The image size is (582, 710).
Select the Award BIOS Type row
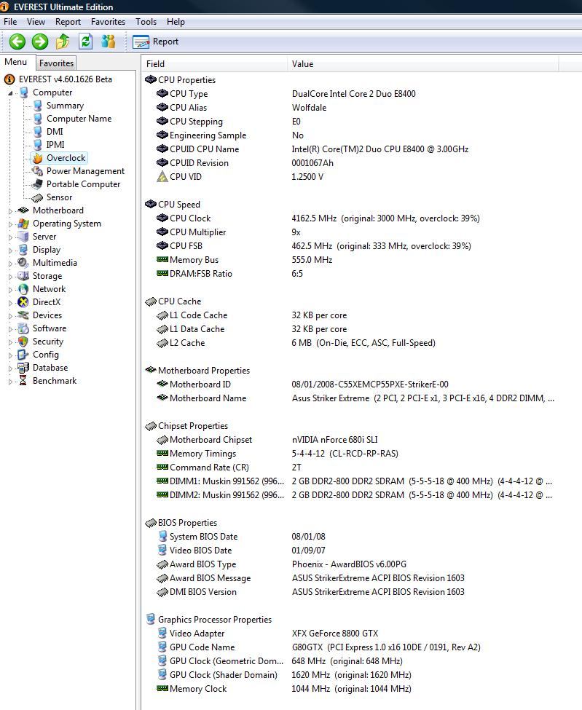(x=281, y=564)
